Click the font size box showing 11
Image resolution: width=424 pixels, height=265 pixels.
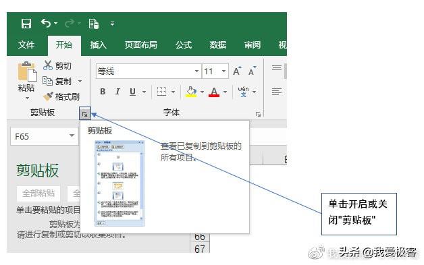(x=211, y=71)
